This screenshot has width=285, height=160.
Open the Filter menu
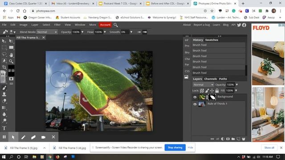click(57, 25)
